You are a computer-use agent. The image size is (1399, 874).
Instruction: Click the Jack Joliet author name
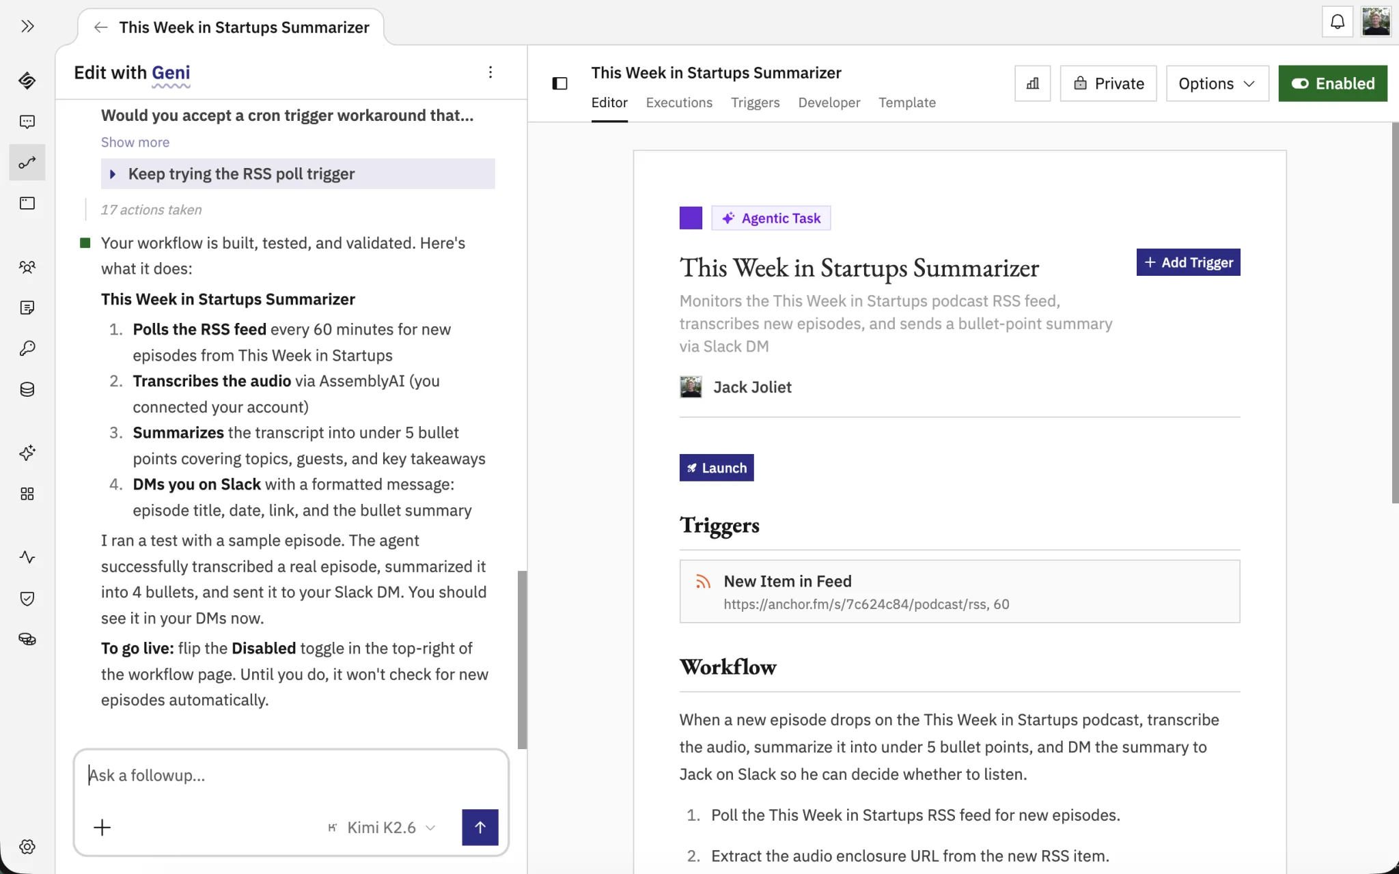[752, 387]
